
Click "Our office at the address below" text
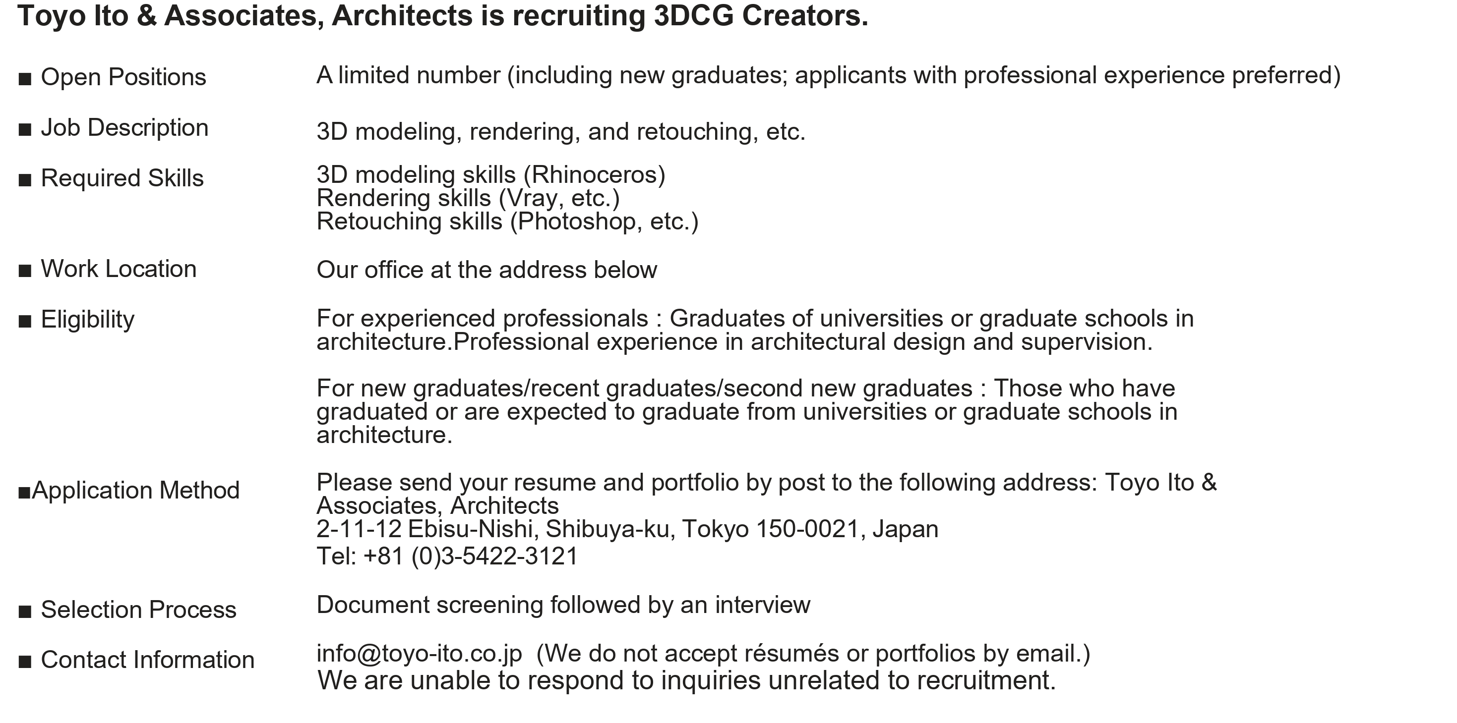tap(487, 270)
